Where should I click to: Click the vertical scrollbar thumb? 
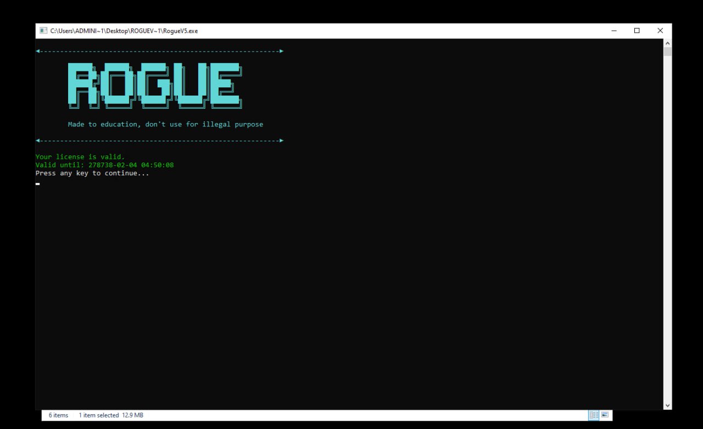[667, 52]
